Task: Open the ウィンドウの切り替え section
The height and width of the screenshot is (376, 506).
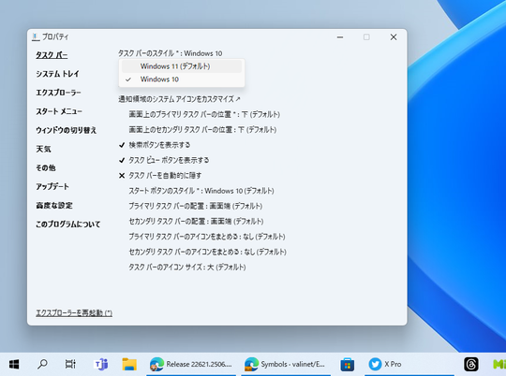Action: 67,130
